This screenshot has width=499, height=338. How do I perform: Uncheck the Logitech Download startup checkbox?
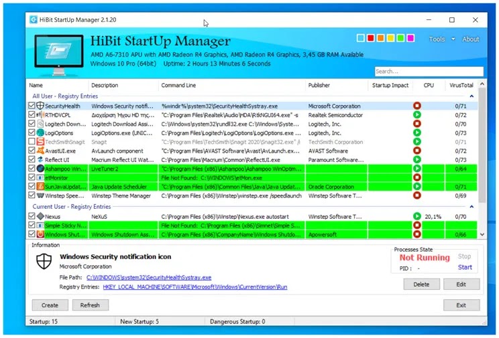tap(32, 123)
